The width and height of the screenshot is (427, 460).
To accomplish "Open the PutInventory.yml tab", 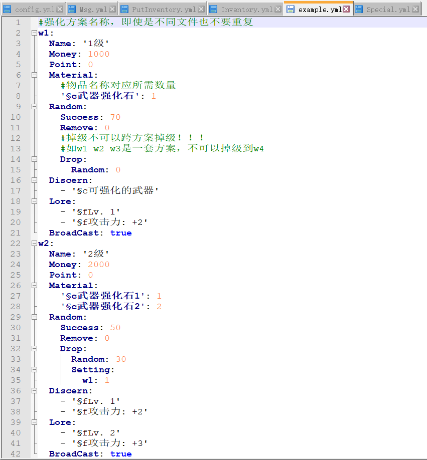I will point(163,10).
